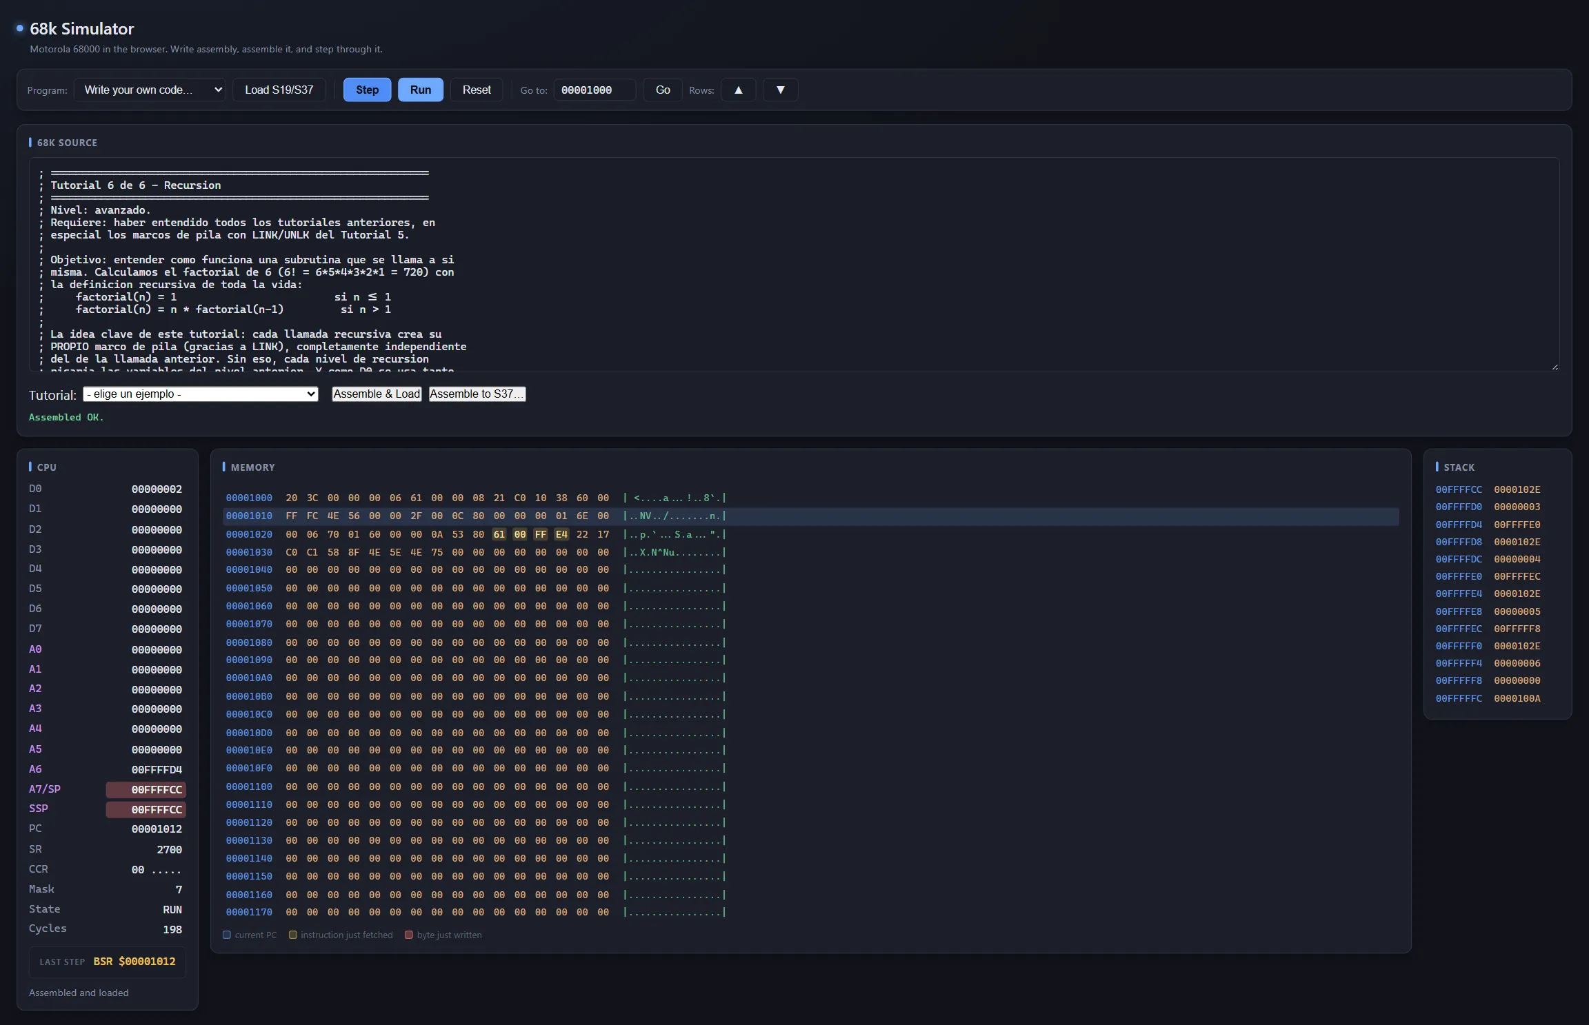The image size is (1589, 1025).
Task: Click Assemble & Load button
Action: [377, 394]
